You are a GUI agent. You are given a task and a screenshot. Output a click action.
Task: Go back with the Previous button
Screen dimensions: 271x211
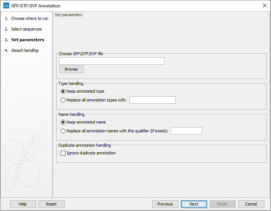pyautogui.click(x=165, y=204)
